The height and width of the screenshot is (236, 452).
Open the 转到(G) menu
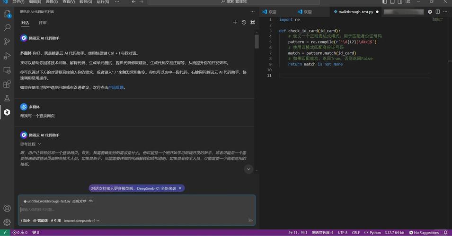tap(86, 2)
